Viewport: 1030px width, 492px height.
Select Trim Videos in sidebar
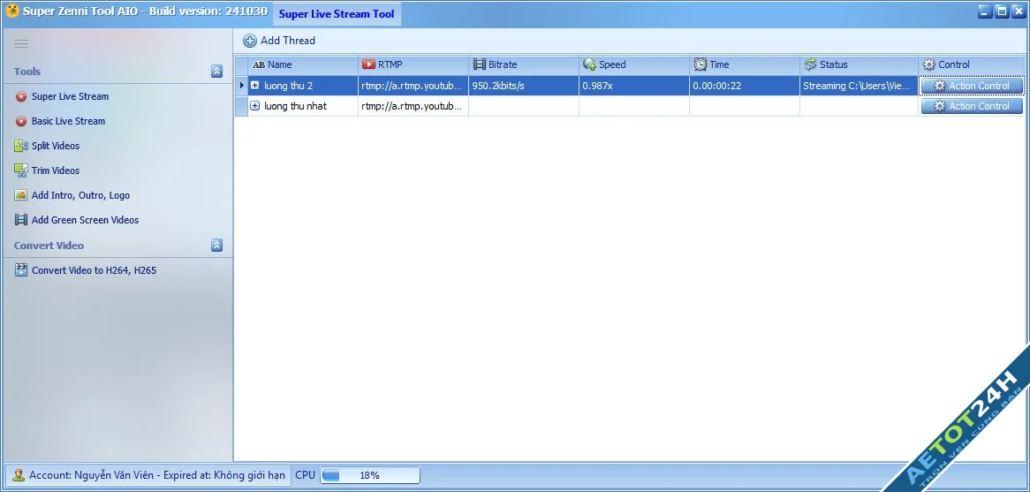point(56,170)
